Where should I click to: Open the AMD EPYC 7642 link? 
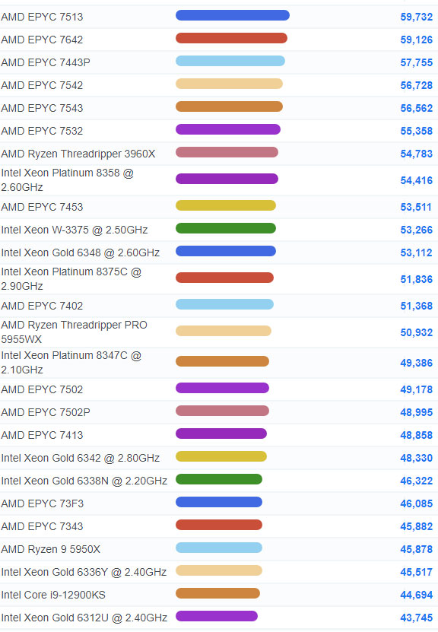pos(42,40)
